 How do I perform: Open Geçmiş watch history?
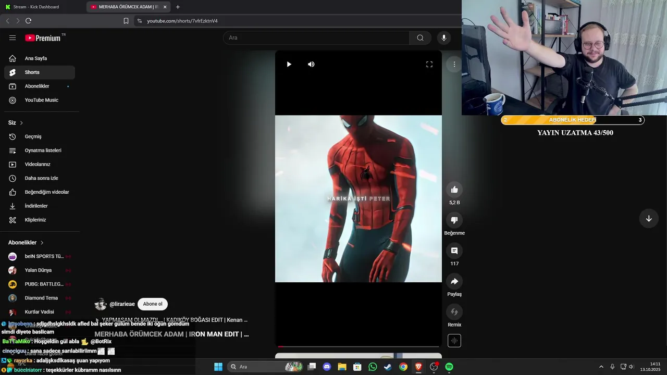[x=40, y=136]
